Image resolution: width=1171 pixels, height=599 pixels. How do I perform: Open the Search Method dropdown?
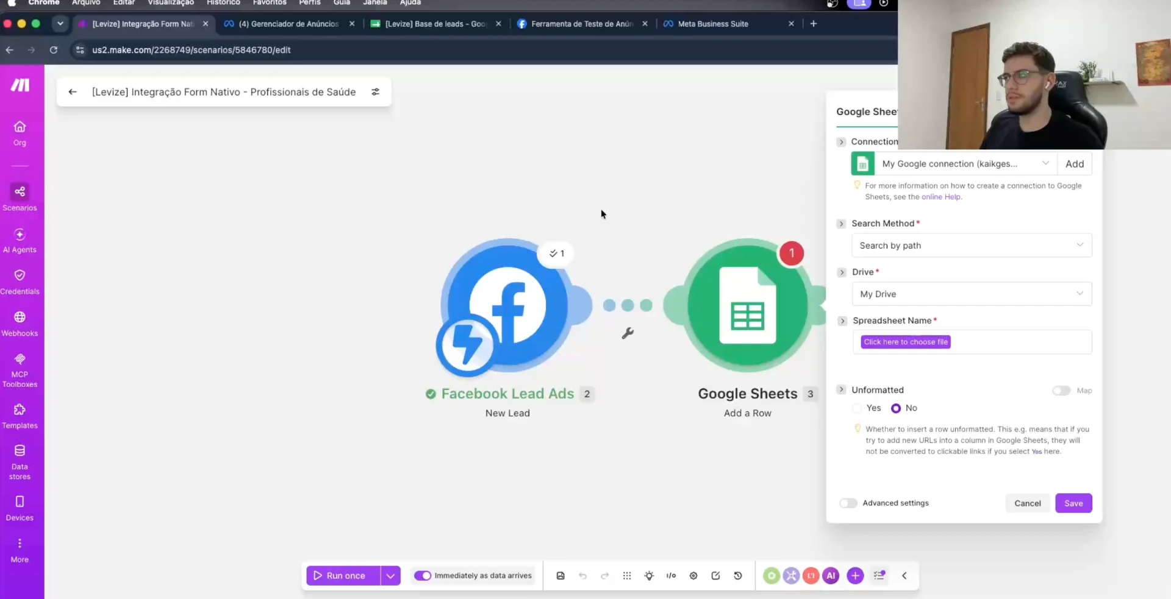(972, 246)
